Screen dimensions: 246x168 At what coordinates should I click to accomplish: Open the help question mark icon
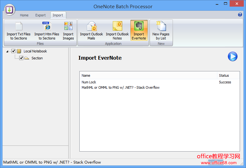coord(240,15)
